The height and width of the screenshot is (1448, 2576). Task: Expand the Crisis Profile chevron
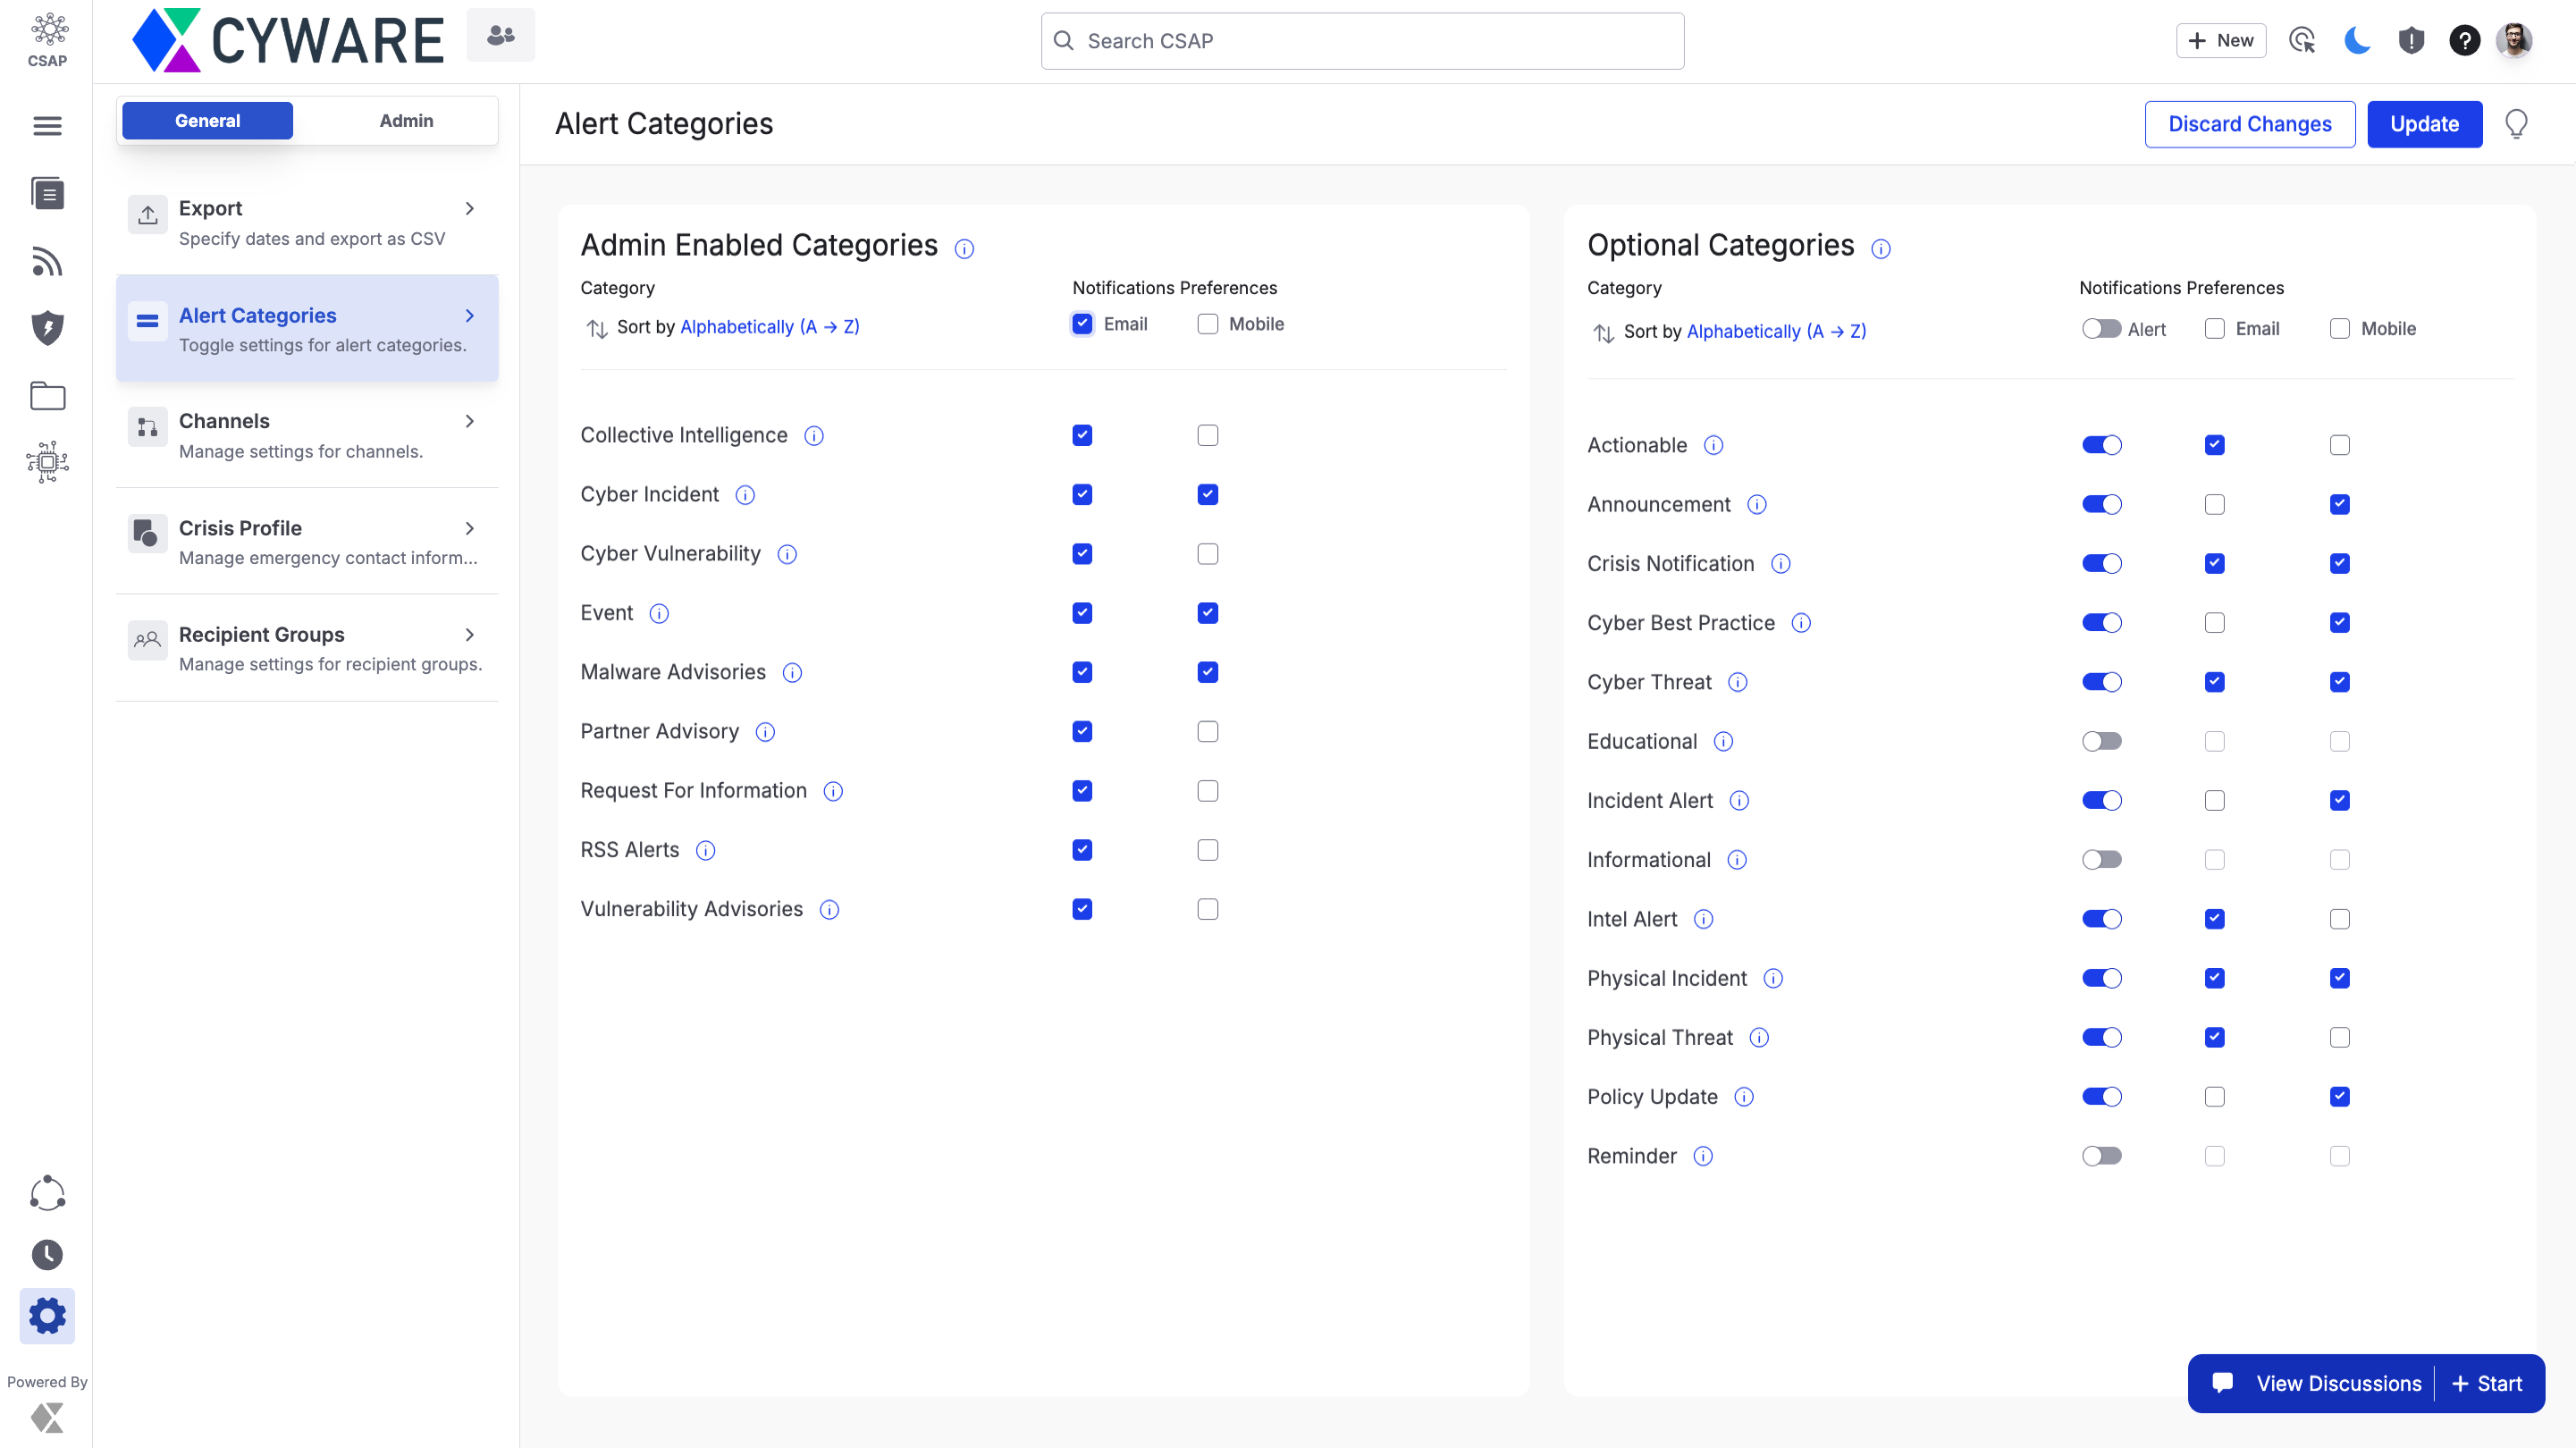(470, 528)
